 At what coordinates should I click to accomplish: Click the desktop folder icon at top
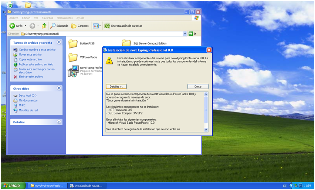coord(28,4)
